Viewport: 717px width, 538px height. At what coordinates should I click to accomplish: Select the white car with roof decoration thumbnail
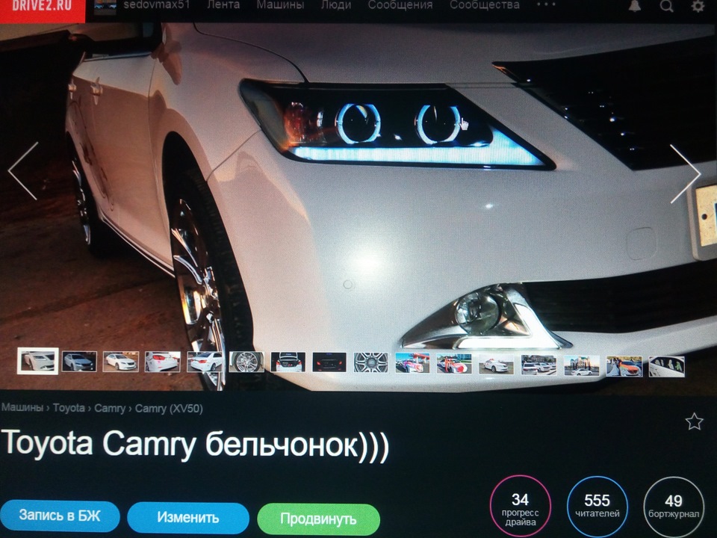(496, 364)
